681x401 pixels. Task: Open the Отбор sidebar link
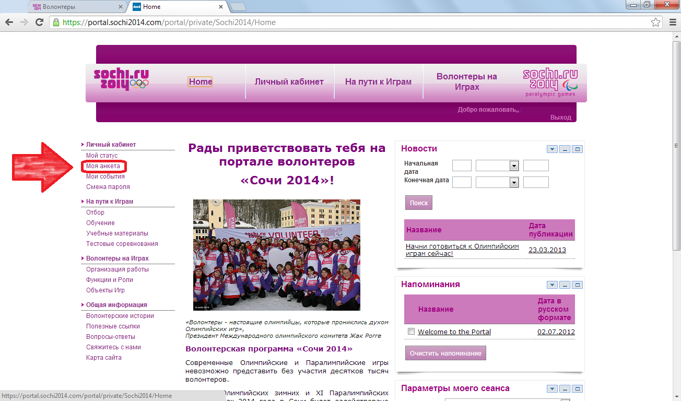(95, 213)
